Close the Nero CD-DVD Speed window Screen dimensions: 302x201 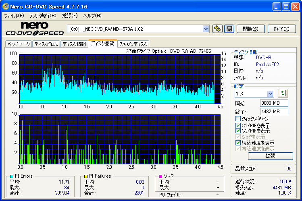click(x=295, y=7)
